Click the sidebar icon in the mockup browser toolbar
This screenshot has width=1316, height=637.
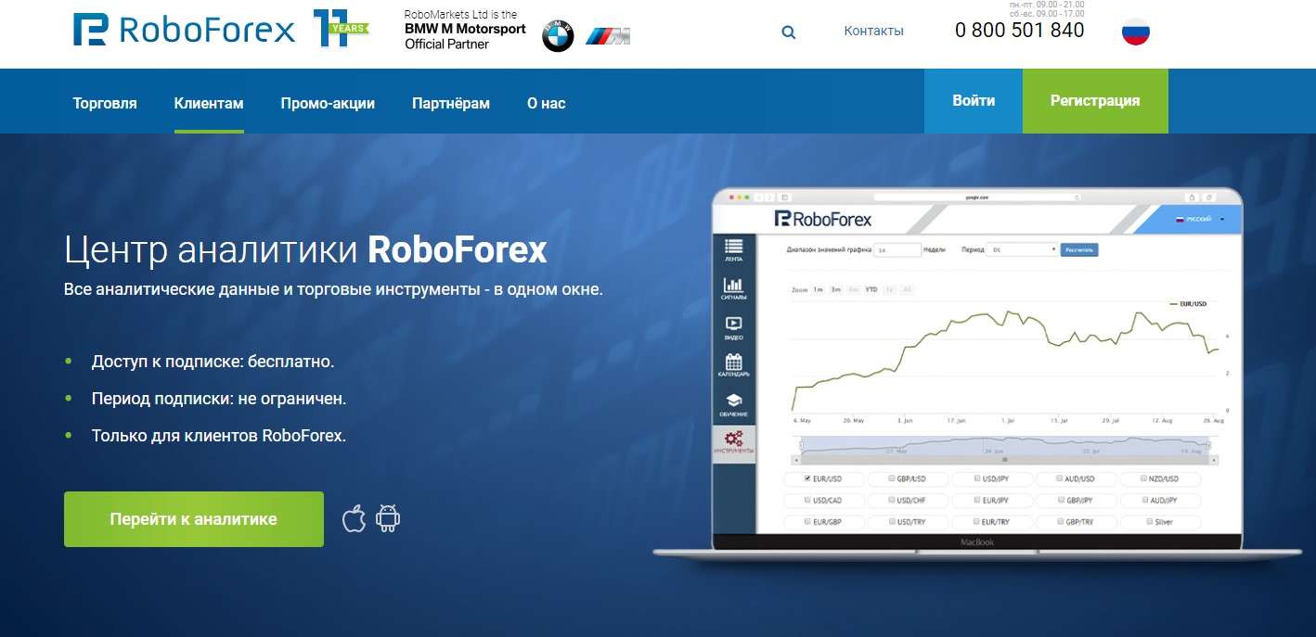coord(784,197)
